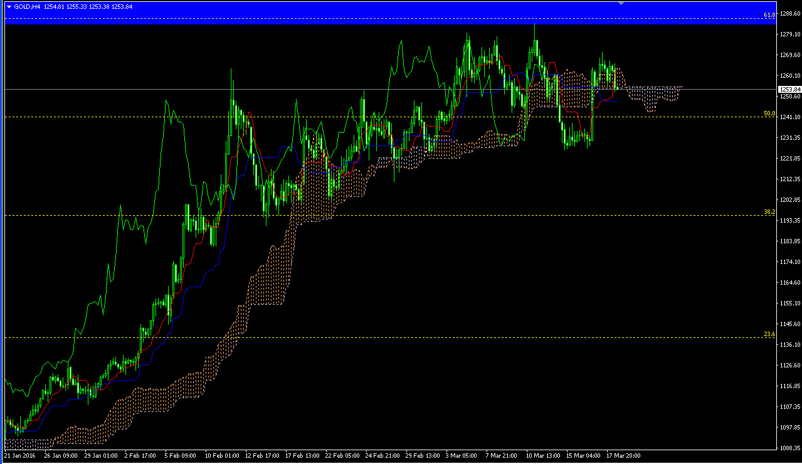Click the 17 Feb 13:00 time label
Viewport: 802px width, 464px height.
pos(301,455)
